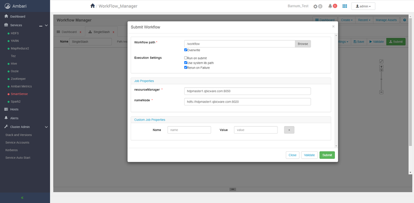Screen dimensions: 414x203
Task: Open the Create dropdown menu
Action: [346, 20]
